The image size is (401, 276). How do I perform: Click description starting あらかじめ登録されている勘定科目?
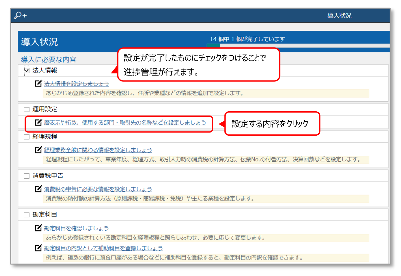[206, 238]
